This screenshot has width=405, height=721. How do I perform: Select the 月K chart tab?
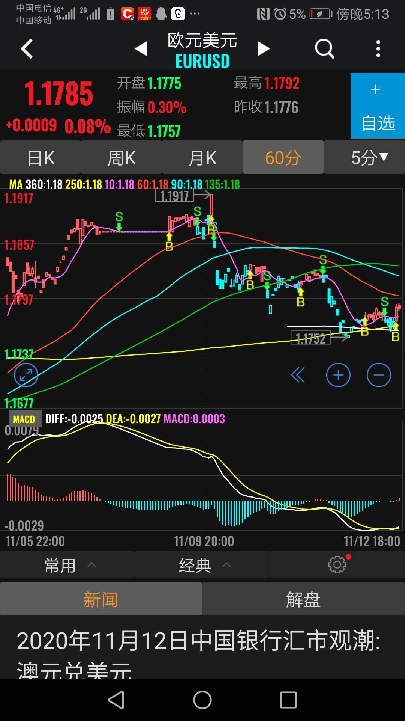click(202, 157)
